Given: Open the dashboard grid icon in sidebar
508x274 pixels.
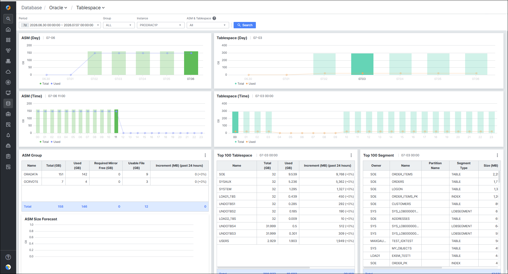Looking at the screenshot, I should tap(8, 40).
